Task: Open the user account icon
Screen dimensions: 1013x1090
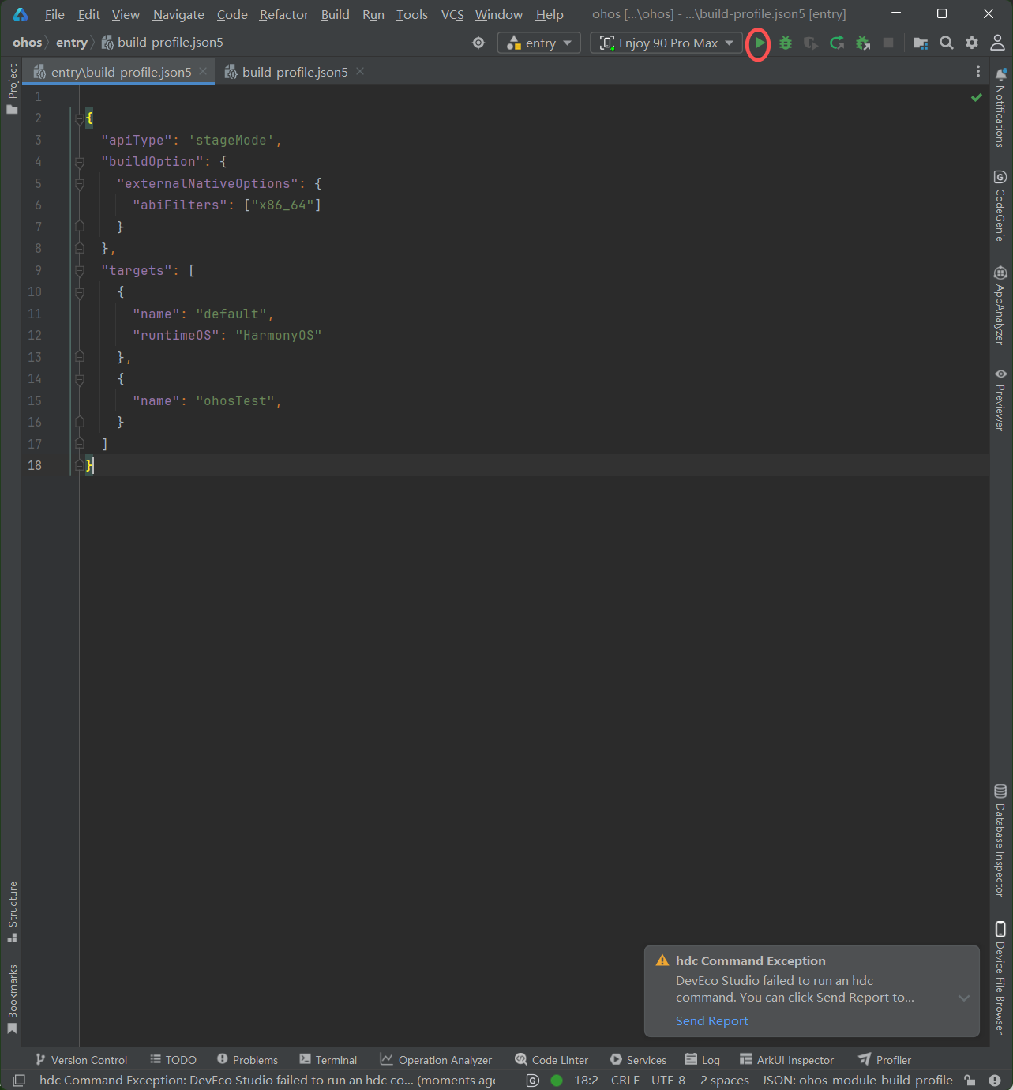Action: pyautogui.click(x=998, y=43)
